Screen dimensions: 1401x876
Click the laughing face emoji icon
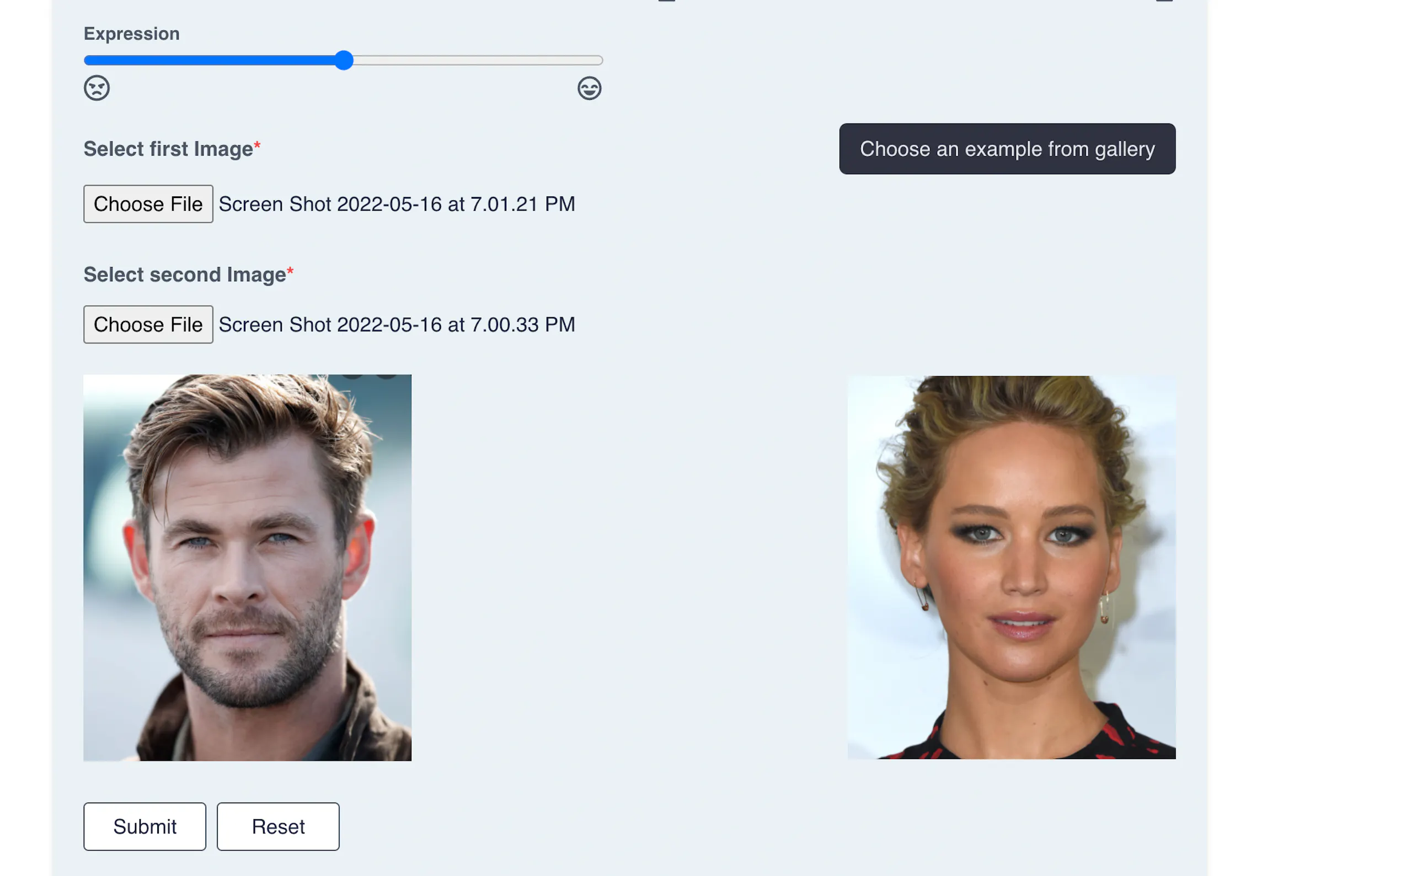[589, 88]
